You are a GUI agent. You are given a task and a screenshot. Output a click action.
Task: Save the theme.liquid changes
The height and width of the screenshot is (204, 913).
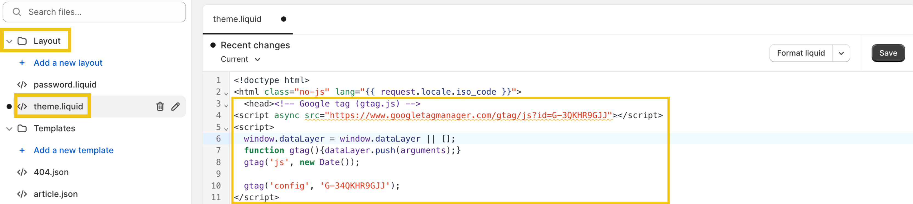[888, 53]
